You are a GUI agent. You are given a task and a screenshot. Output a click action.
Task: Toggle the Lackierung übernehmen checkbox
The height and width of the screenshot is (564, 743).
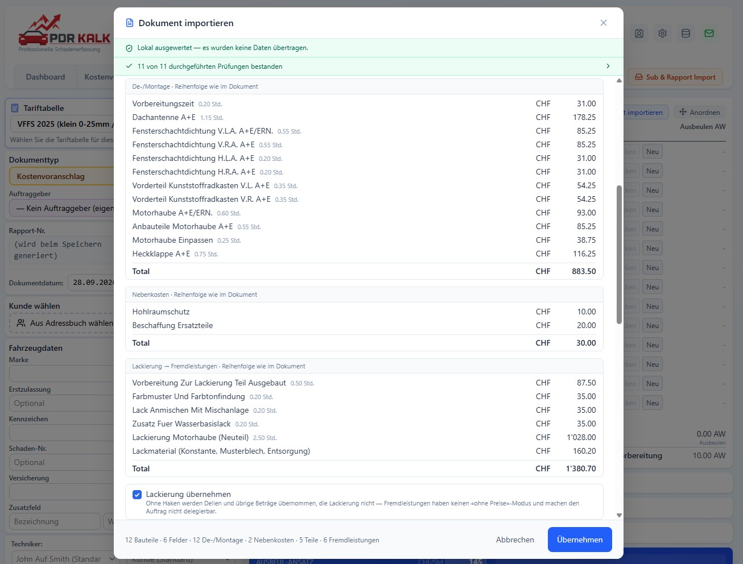137,495
